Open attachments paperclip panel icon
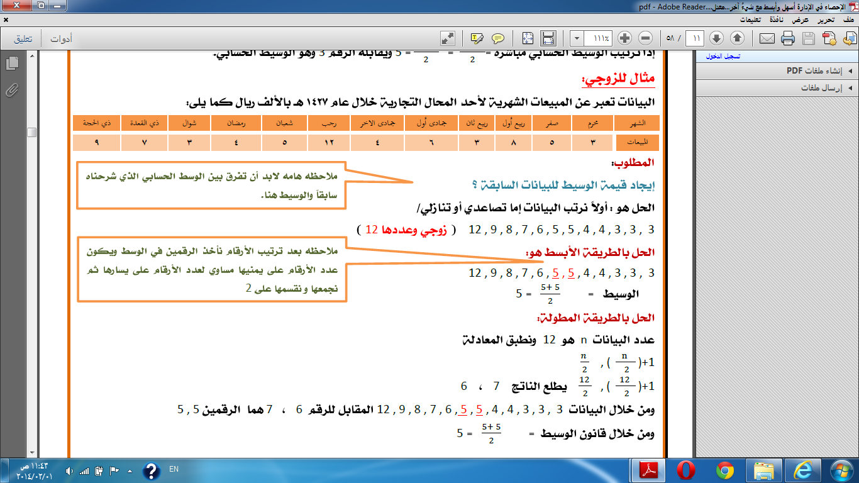This screenshot has width=859, height=483. coord(11,91)
